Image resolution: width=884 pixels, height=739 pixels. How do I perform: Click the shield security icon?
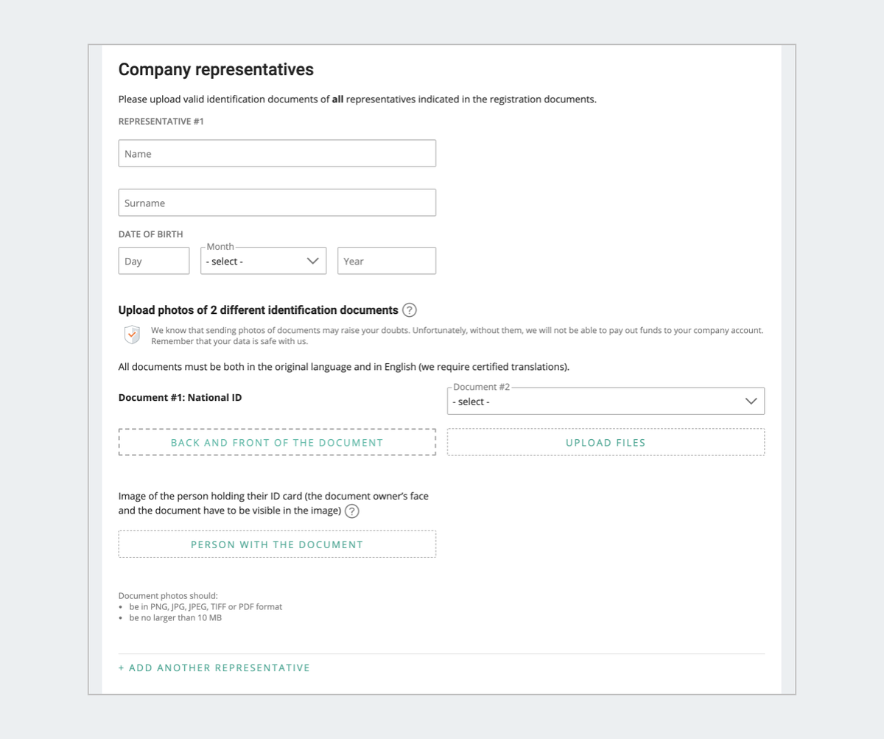click(131, 335)
